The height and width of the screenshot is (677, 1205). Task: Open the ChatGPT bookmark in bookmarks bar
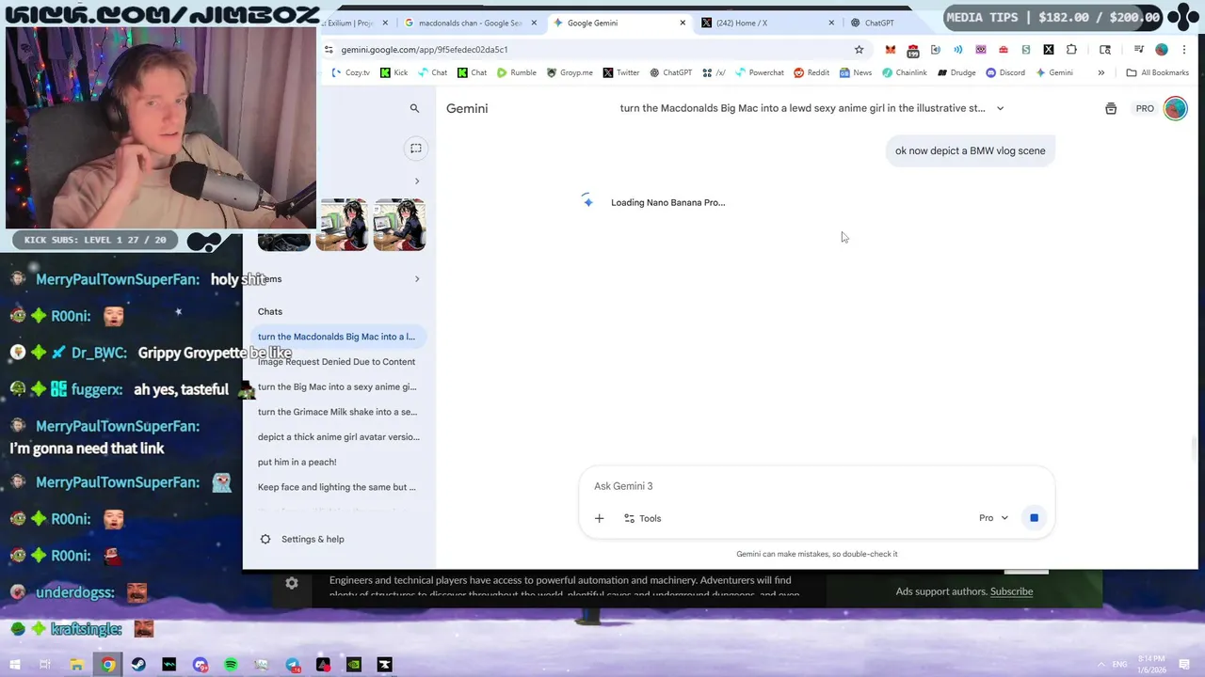670,72
